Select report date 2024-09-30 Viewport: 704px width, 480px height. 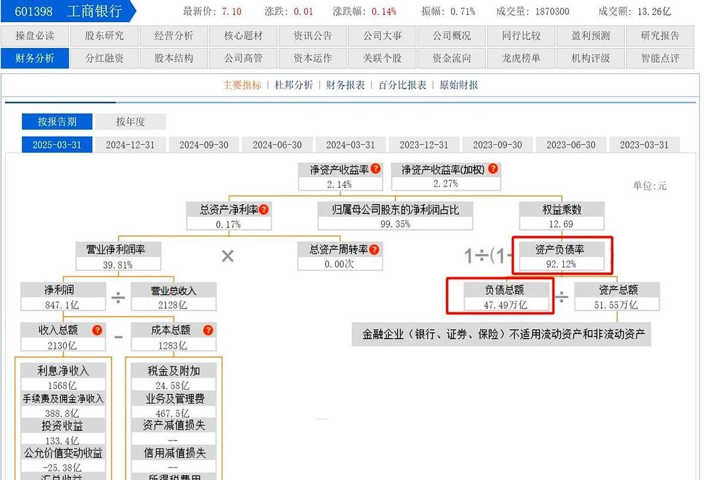tap(204, 145)
